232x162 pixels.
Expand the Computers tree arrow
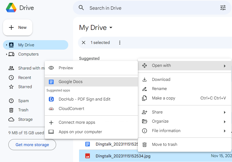[6, 54]
